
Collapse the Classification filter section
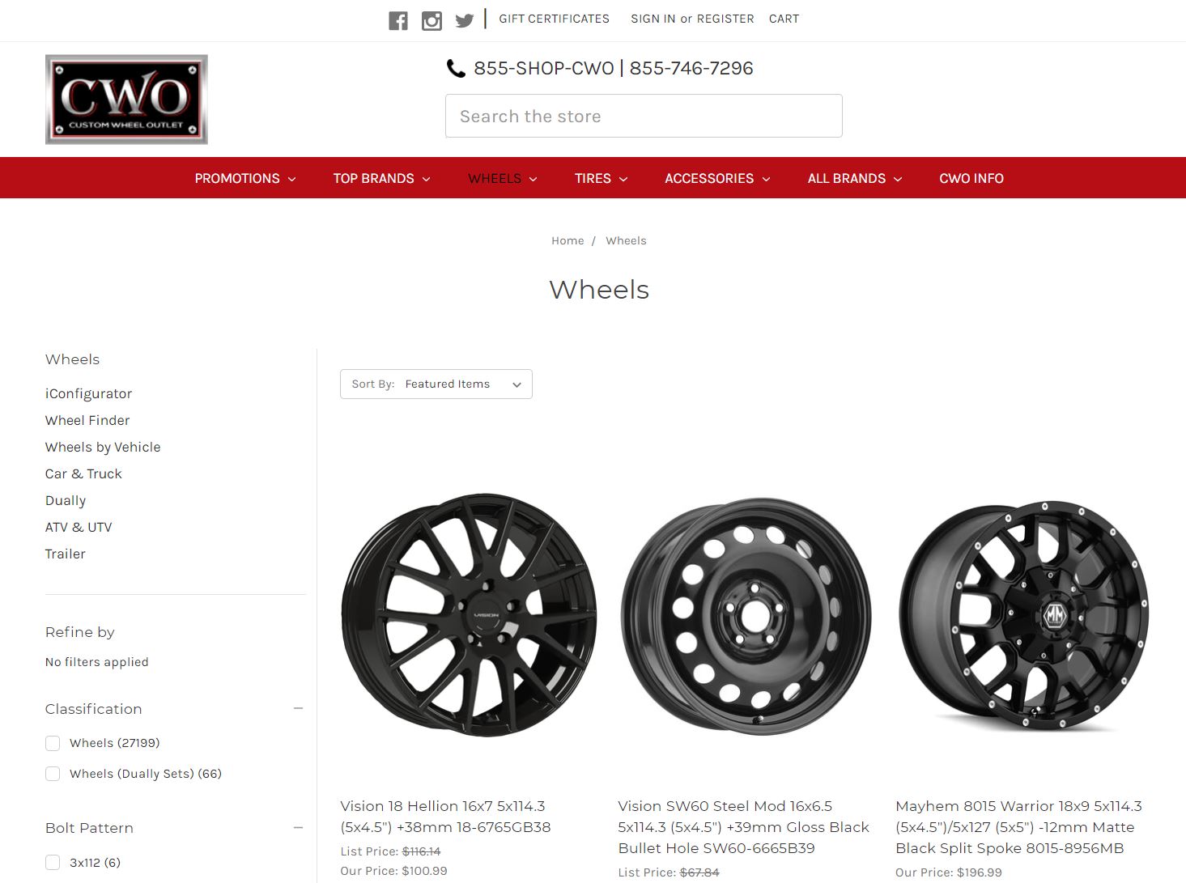(298, 708)
